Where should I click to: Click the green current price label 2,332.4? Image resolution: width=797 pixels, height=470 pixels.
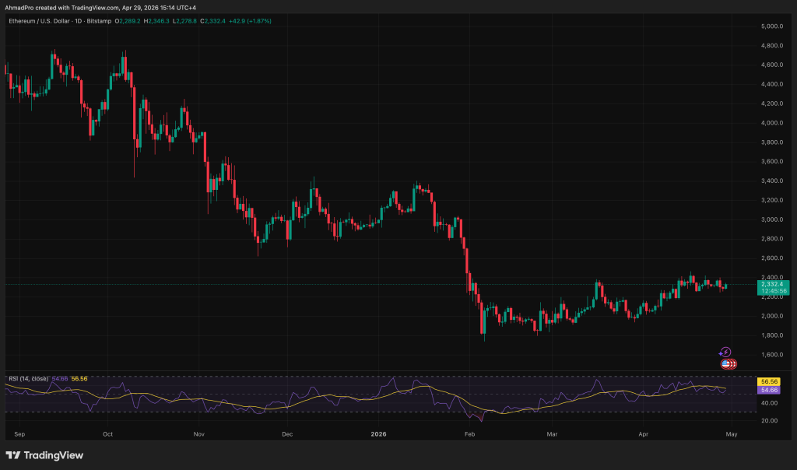772,285
